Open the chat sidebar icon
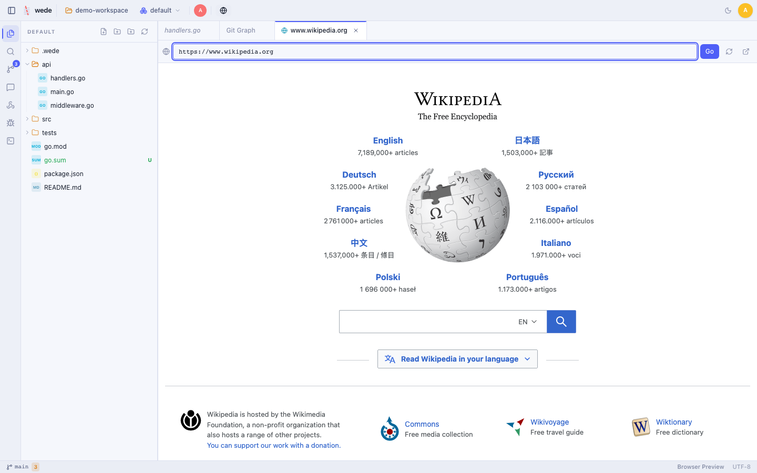This screenshot has width=757, height=473. [x=11, y=87]
